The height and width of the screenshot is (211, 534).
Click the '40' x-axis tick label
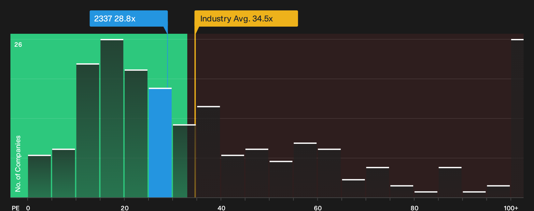click(x=221, y=208)
